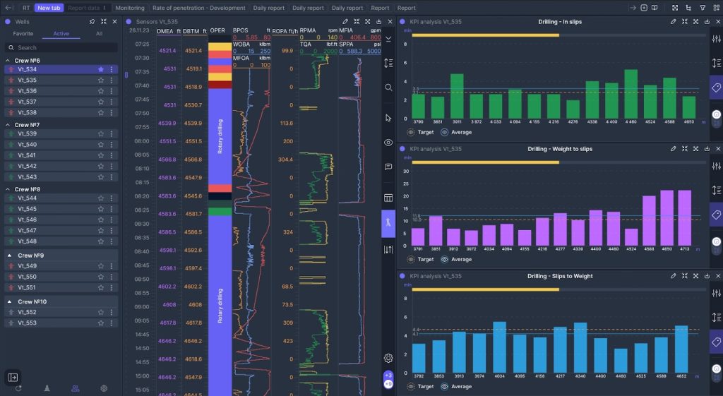This screenshot has width=723, height=396.
Task: Expand the sensor header with the chevron arrow
Action: [388, 40]
